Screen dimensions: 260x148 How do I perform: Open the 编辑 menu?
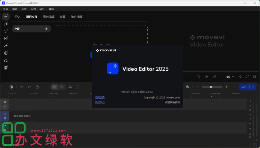coord(15,9)
